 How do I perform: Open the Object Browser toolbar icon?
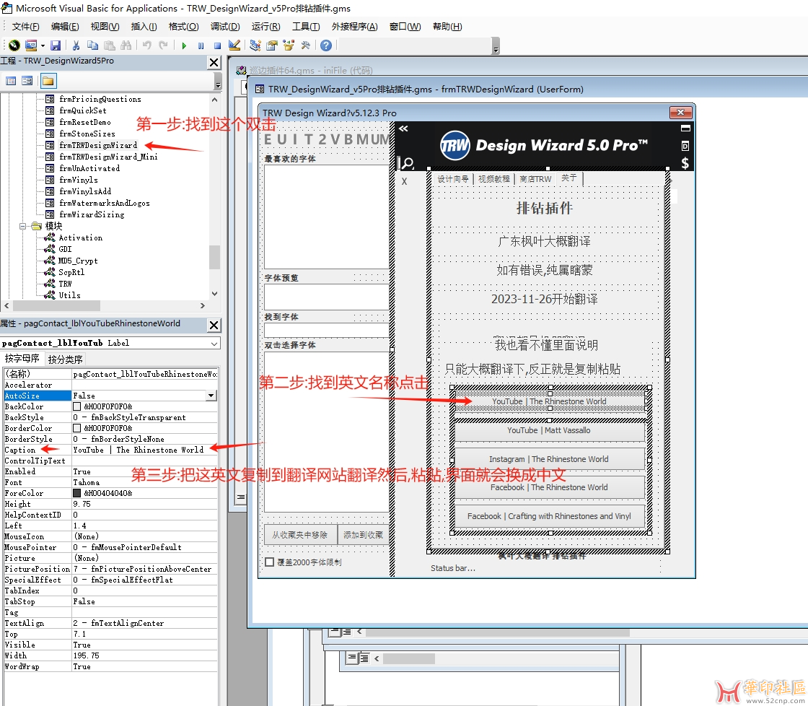point(289,45)
